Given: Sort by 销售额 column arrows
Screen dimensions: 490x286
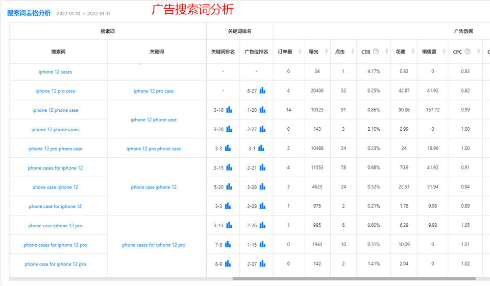Looking at the screenshot, I should point(444,51).
